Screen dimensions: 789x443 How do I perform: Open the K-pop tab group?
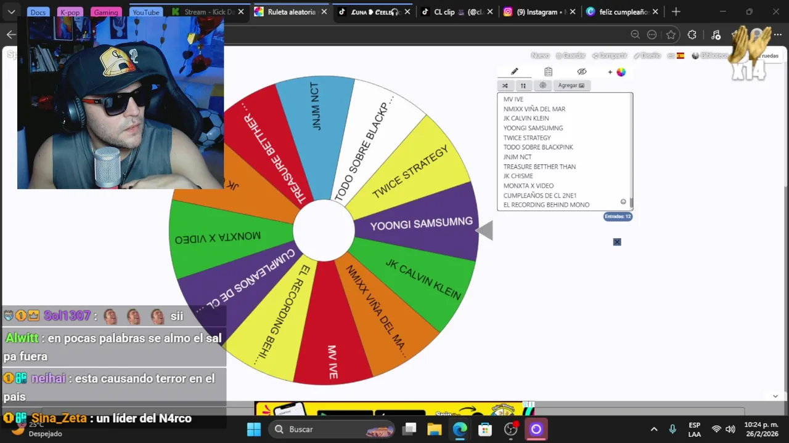point(70,12)
